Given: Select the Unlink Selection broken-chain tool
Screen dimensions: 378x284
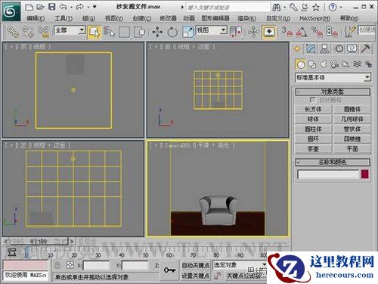Looking at the screenshot, I should click(x=28, y=32).
